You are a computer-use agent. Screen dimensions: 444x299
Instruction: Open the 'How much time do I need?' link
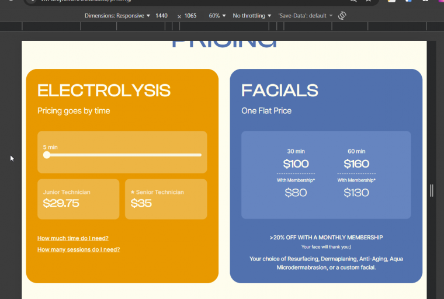(x=73, y=238)
